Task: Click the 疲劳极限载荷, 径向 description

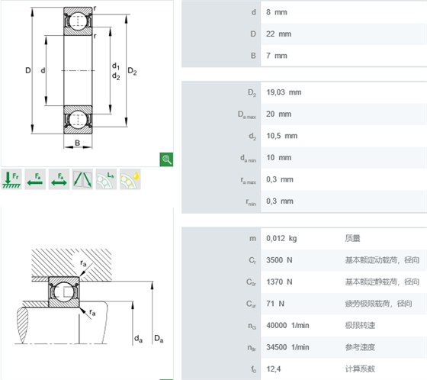Action: point(378,304)
